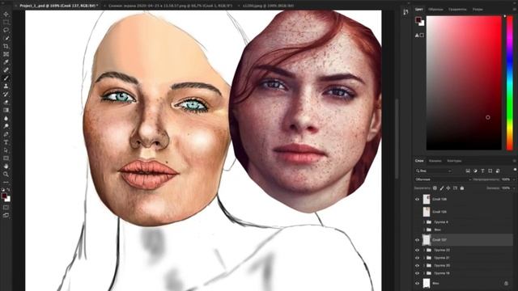Hide group Группа 20
This screenshot has width=518, height=291.
click(x=418, y=266)
